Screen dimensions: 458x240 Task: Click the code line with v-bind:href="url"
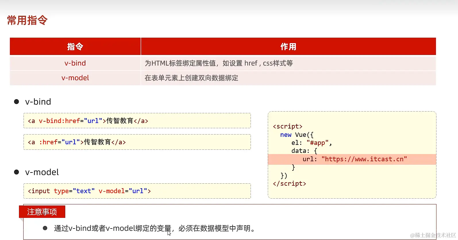pyautogui.click(x=137, y=121)
